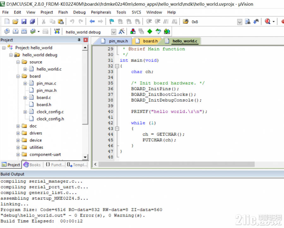Switch to the Functions panel tab

click(55, 165)
